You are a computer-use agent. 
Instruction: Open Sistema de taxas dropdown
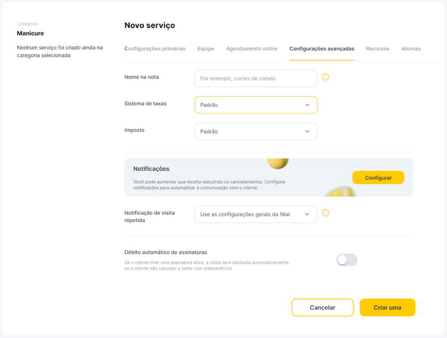coord(256,105)
